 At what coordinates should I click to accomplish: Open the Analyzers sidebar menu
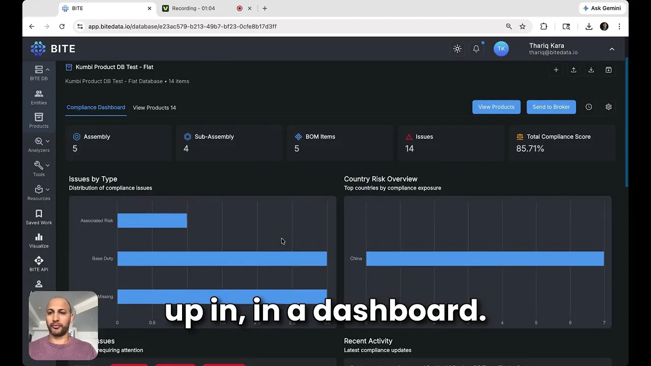tap(39, 145)
